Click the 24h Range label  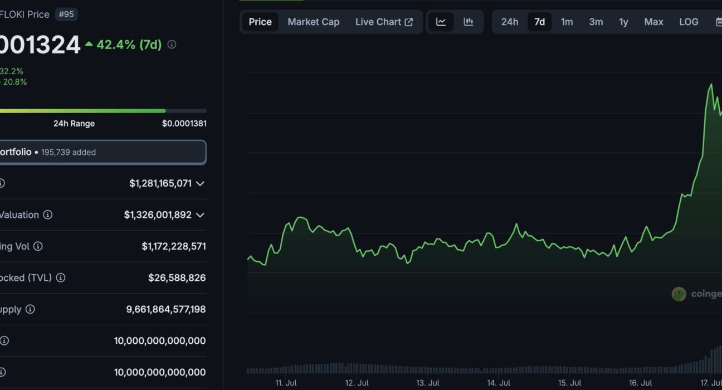[x=74, y=124]
